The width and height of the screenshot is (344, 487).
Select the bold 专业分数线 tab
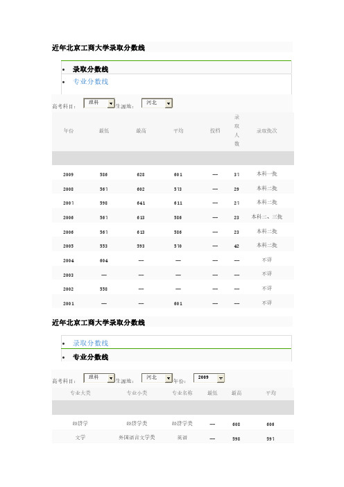tap(90, 357)
